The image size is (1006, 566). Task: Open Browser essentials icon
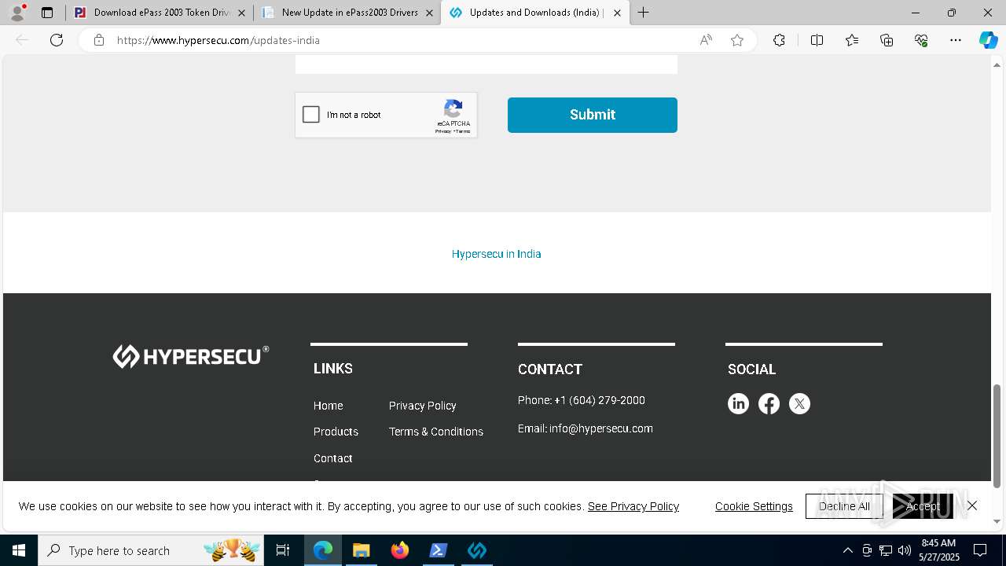[921, 40]
